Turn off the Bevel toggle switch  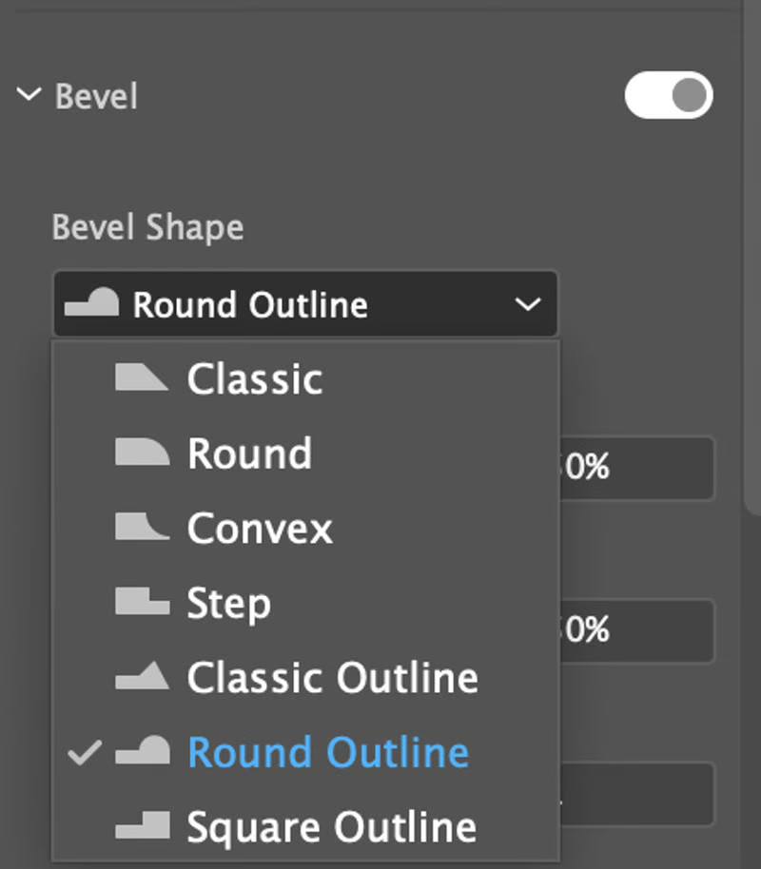(668, 96)
